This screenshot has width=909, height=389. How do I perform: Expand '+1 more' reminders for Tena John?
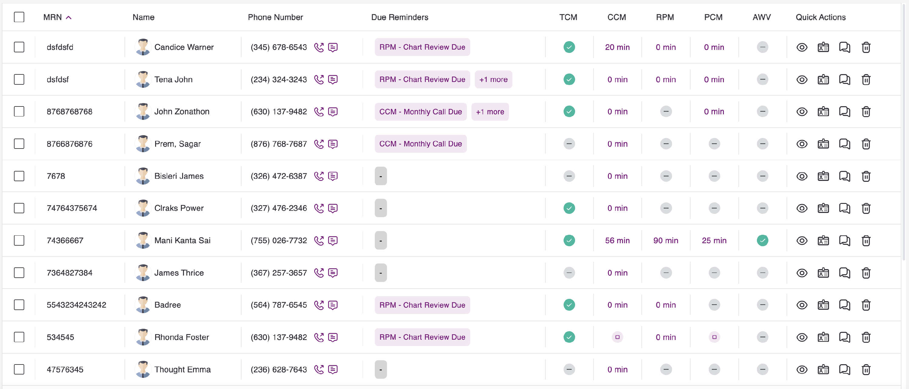[x=493, y=80]
